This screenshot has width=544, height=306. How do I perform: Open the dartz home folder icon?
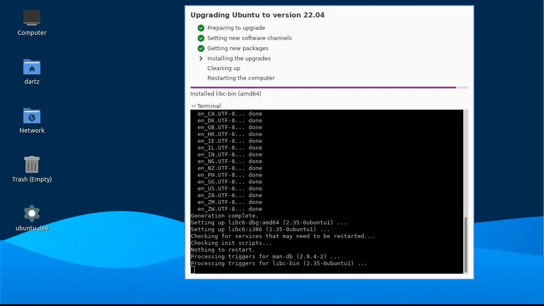(x=32, y=67)
